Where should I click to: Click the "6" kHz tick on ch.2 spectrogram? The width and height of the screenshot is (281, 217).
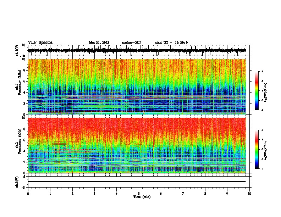pos(24,140)
